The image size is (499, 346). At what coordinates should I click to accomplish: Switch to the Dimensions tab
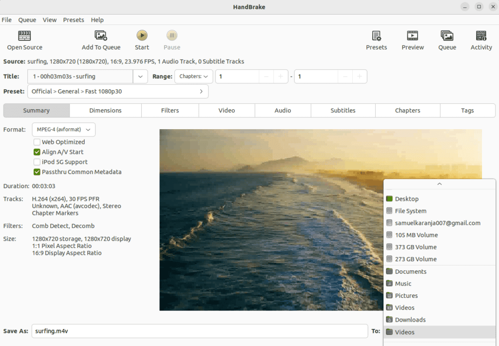(105, 111)
